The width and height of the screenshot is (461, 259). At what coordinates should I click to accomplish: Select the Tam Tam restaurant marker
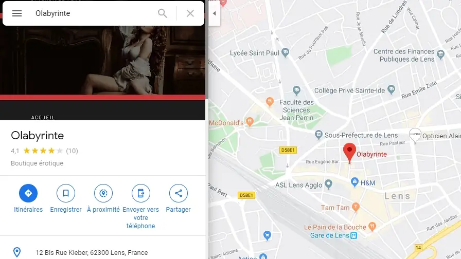point(356,207)
